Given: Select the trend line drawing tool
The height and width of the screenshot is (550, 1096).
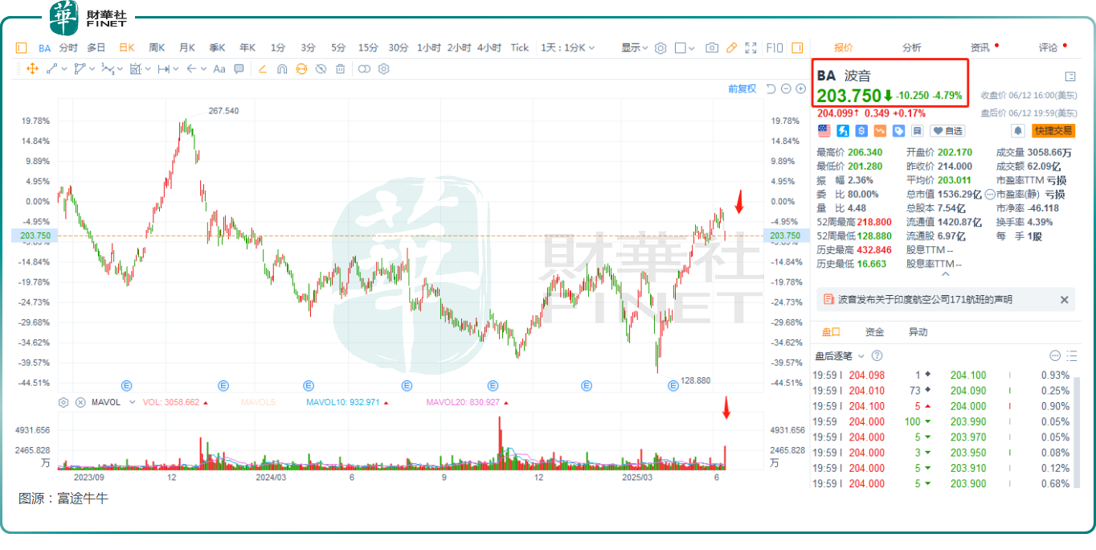Looking at the screenshot, I should click(x=52, y=69).
